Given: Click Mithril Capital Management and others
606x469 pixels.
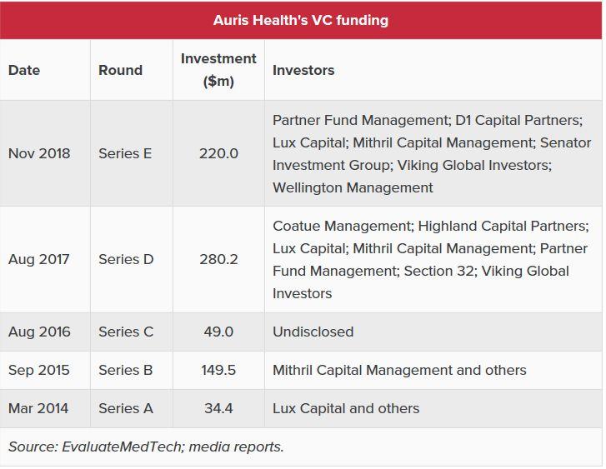Looking at the screenshot, I should [x=399, y=370].
